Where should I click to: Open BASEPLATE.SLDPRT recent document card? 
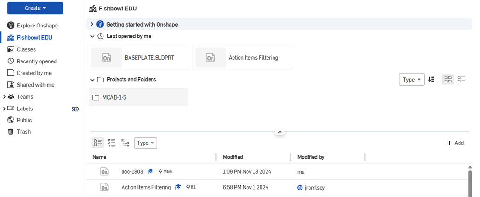pos(138,57)
